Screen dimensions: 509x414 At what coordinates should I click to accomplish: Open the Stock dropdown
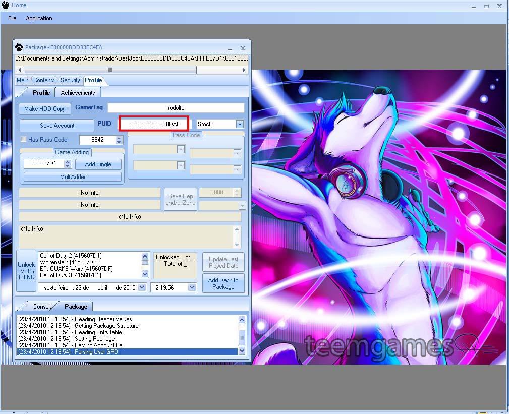click(x=240, y=124)
